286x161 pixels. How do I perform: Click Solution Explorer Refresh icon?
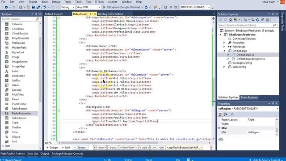[257, 20]
